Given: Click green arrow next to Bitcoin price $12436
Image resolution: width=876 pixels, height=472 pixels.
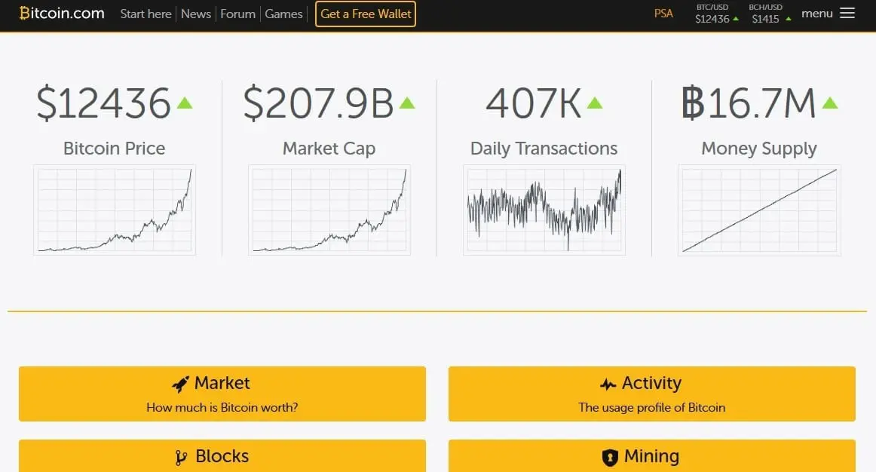Looking at the screenshot, I should pyautogui.click(x=185, y=103).
